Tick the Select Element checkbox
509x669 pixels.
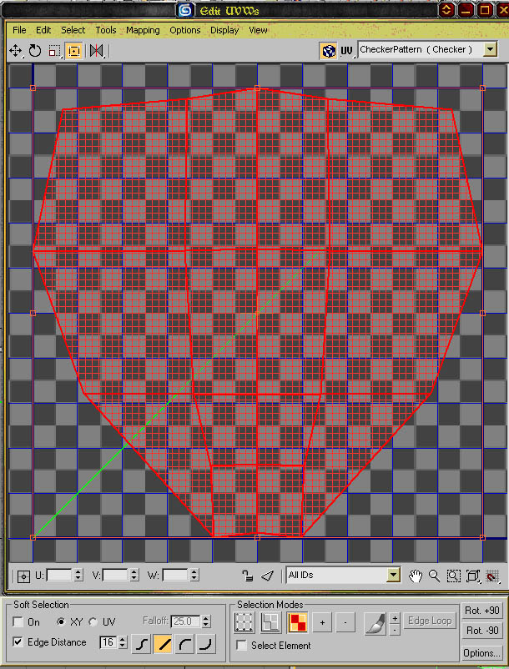(242, 646)
